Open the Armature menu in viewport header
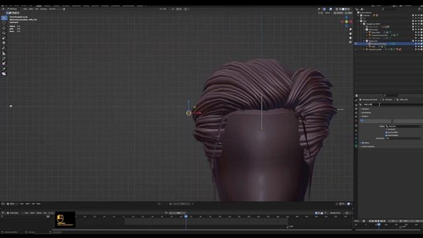 [x=44, y=9]
